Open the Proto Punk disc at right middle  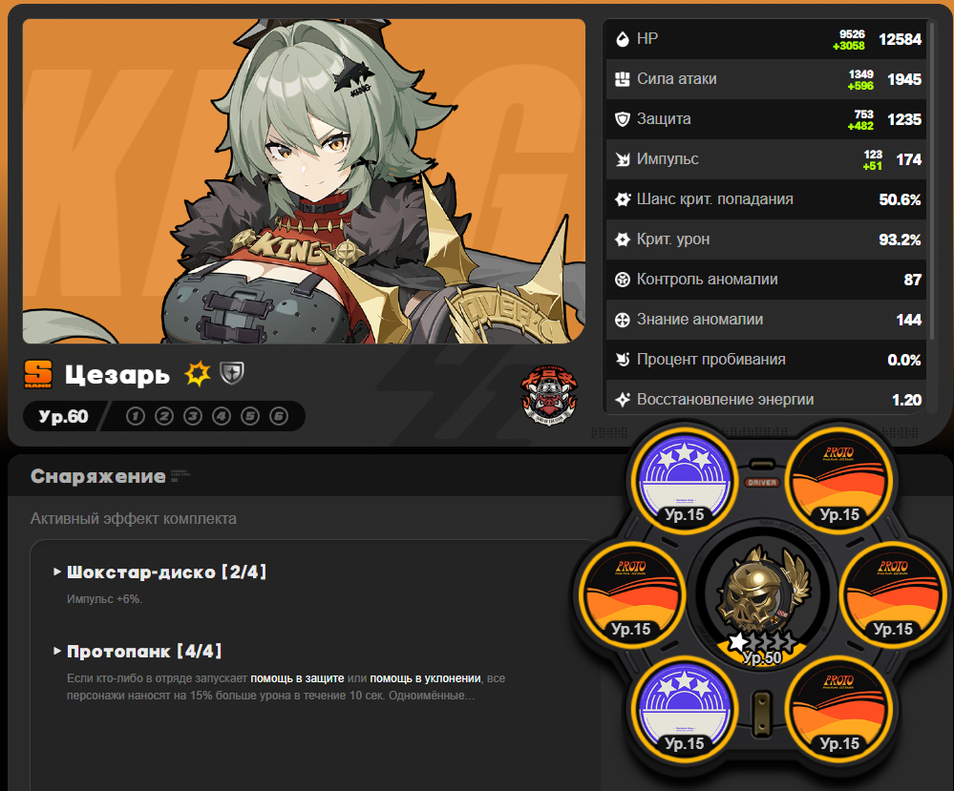point(893,593)
